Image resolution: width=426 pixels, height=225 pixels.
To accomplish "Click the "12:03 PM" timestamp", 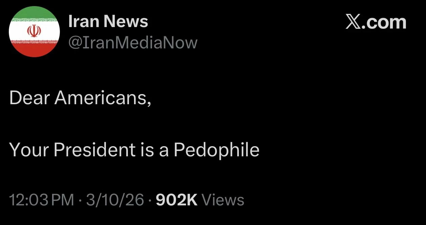I will tap(42, 200).
